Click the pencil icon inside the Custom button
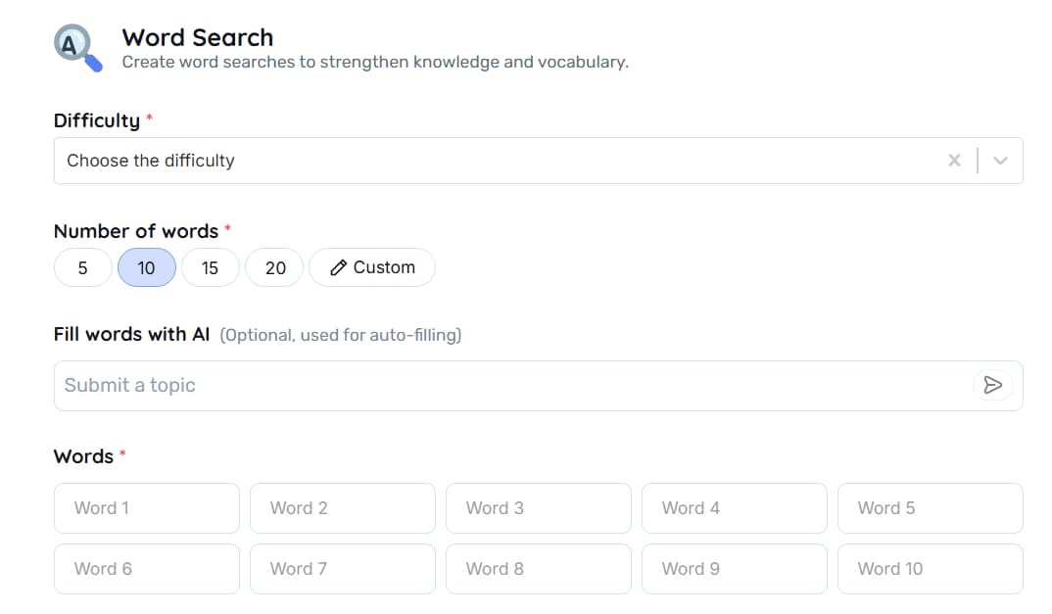This screenshot has width=1052, height=614. click(341, 266)
